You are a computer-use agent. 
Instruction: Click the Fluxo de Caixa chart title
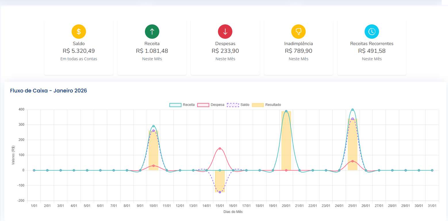48,91
